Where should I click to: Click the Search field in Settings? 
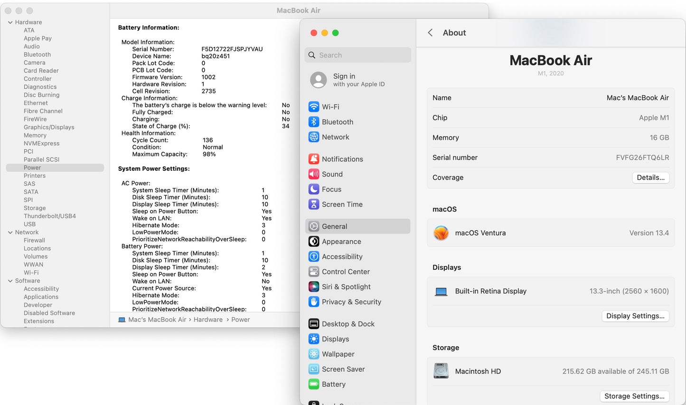pos(358,55)
